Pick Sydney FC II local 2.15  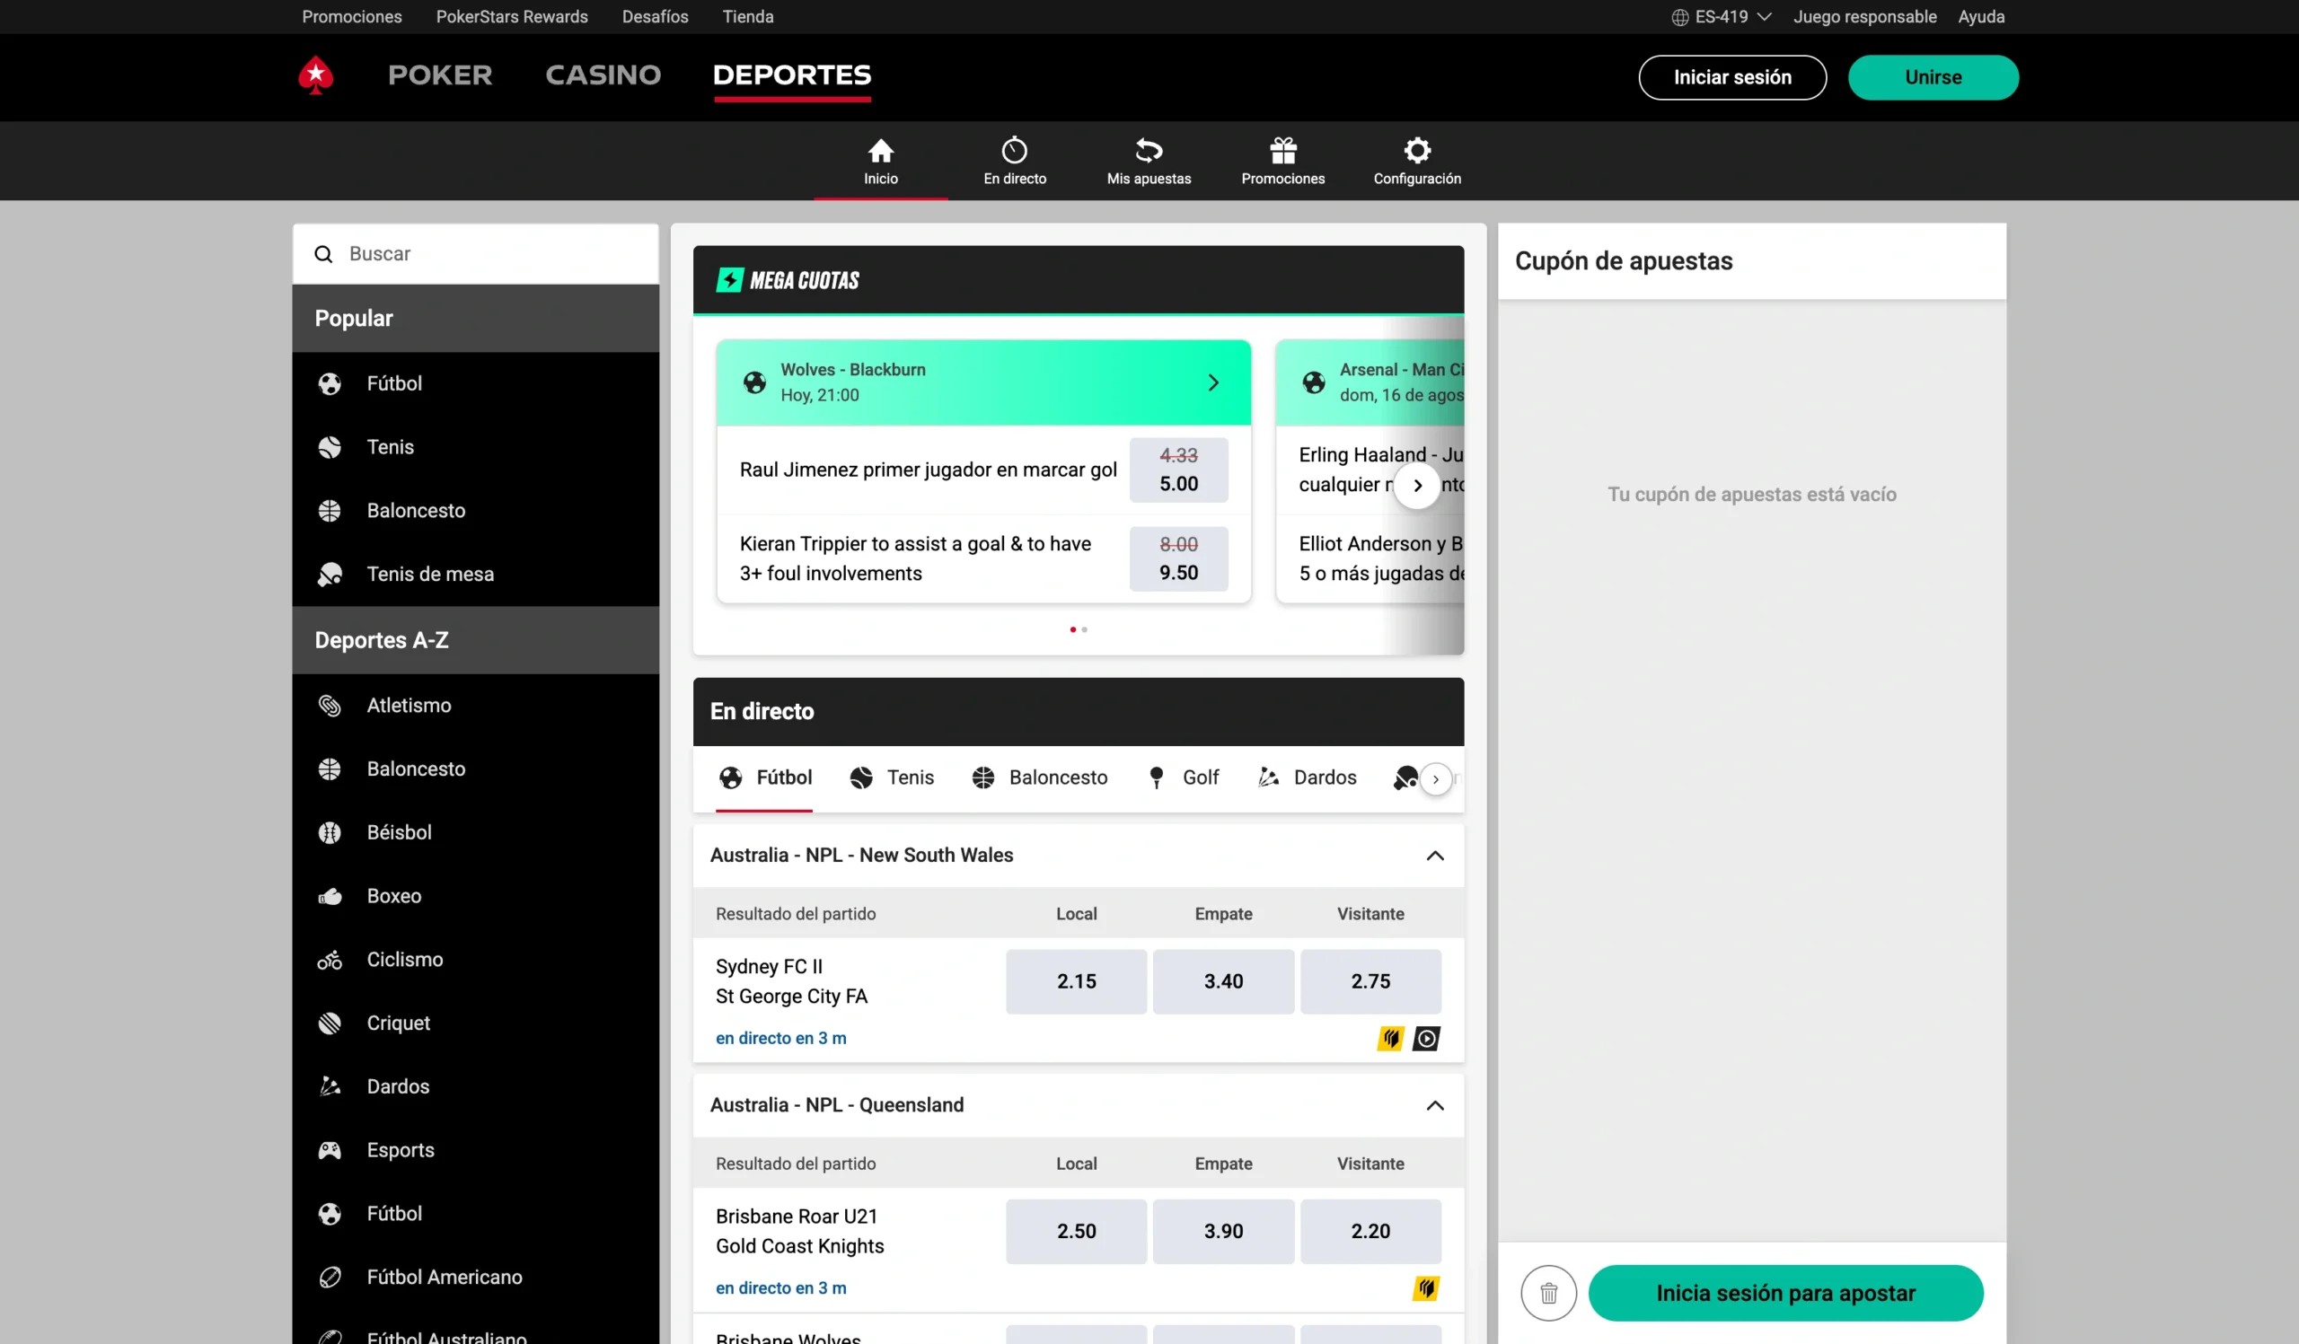point(1077,982)
